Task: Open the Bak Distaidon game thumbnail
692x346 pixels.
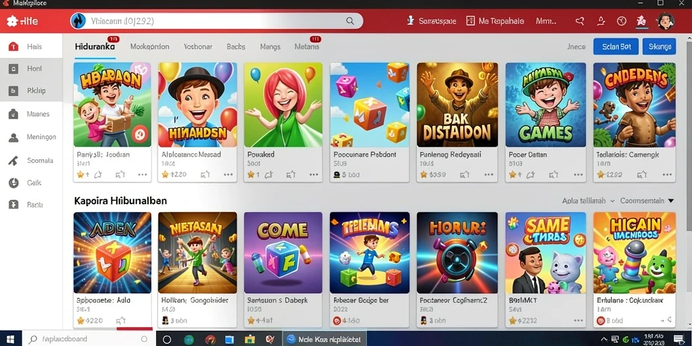Action: coord(458,105)
